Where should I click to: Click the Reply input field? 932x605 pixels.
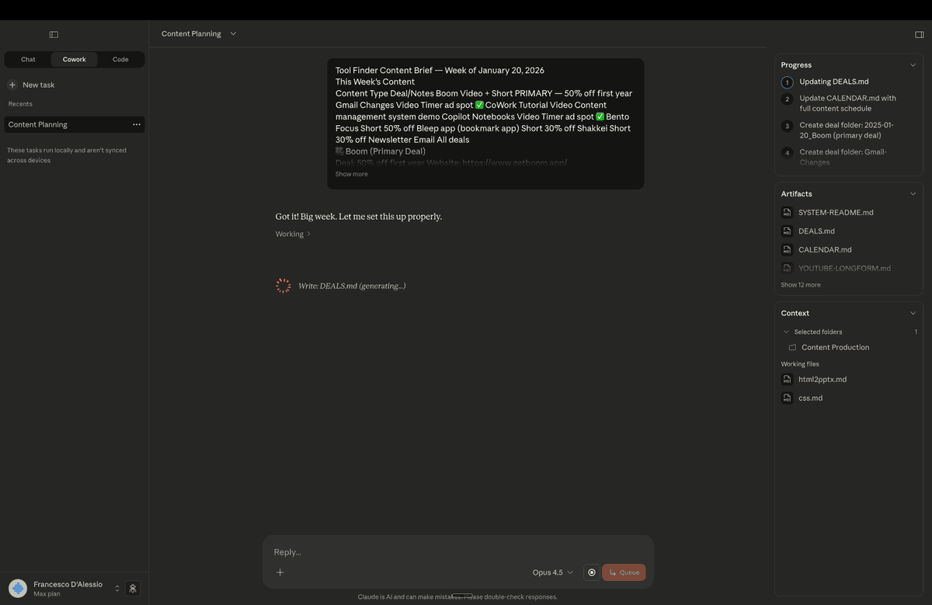[x=458, y=552]
